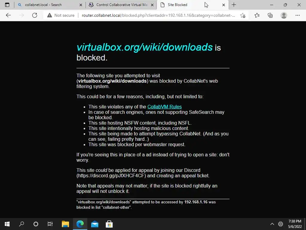Close the Control Collaborative Virtual tab

[x=152, y=5]
